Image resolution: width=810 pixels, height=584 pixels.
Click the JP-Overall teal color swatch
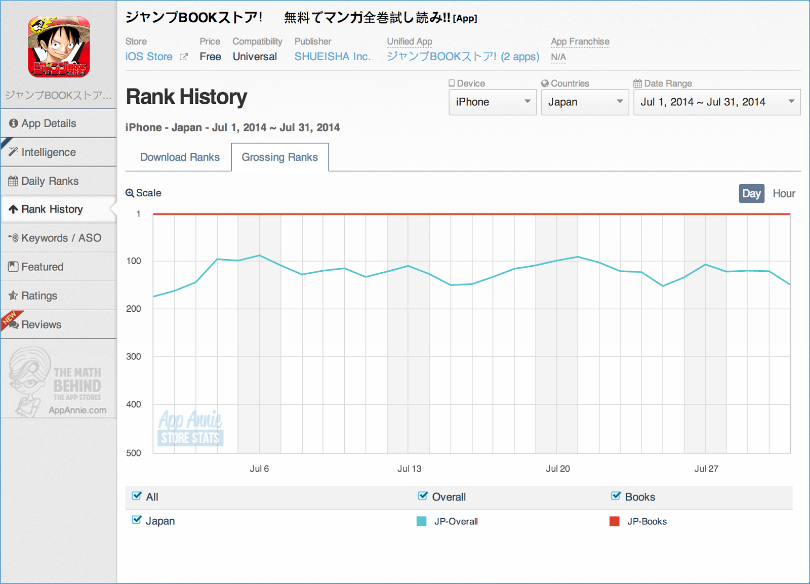coord(421,521)
